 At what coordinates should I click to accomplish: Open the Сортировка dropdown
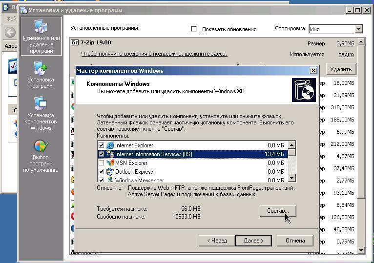[x=358, y=29]
